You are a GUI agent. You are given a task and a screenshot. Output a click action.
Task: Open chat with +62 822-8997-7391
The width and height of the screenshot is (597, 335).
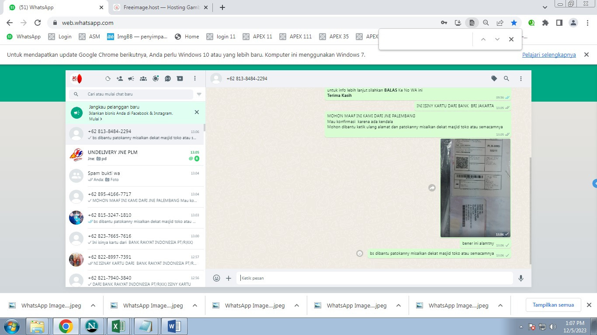click(135, 260)
